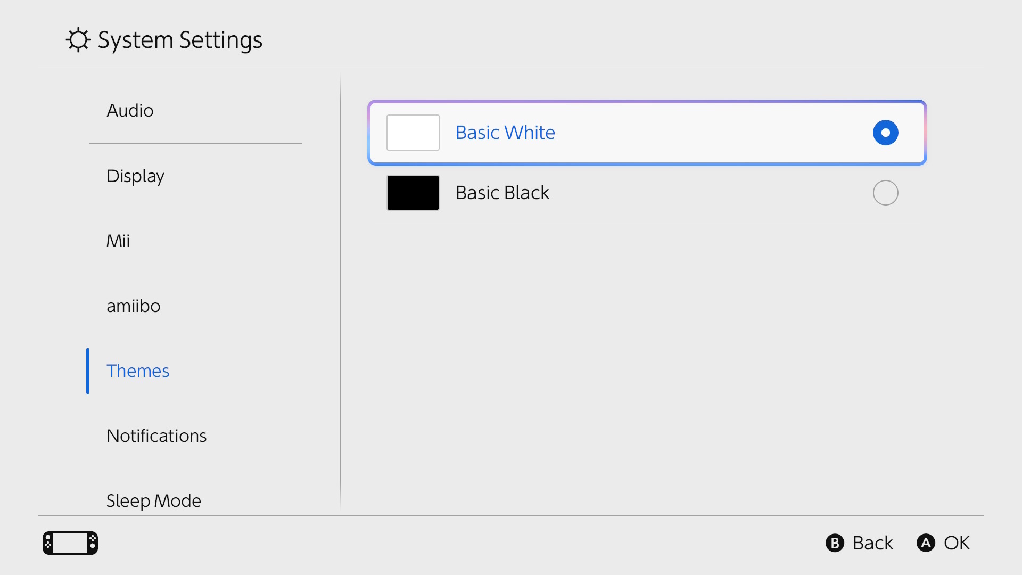Select the Basic Black radio button
Viewport: 1022px width, 575px height.
[x=885, y=193]
